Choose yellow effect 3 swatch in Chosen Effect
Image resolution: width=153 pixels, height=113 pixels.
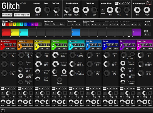click(x=14, y=24)
